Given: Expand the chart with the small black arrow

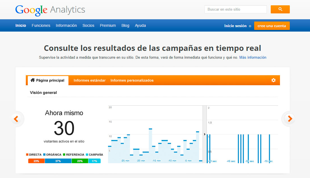Looking at the screenshot, I should 205,134.
